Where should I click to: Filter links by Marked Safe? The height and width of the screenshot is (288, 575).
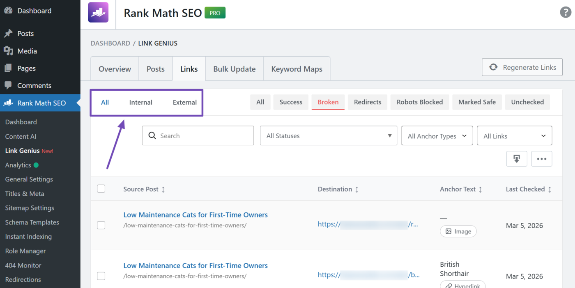click(x=477, y=102)
